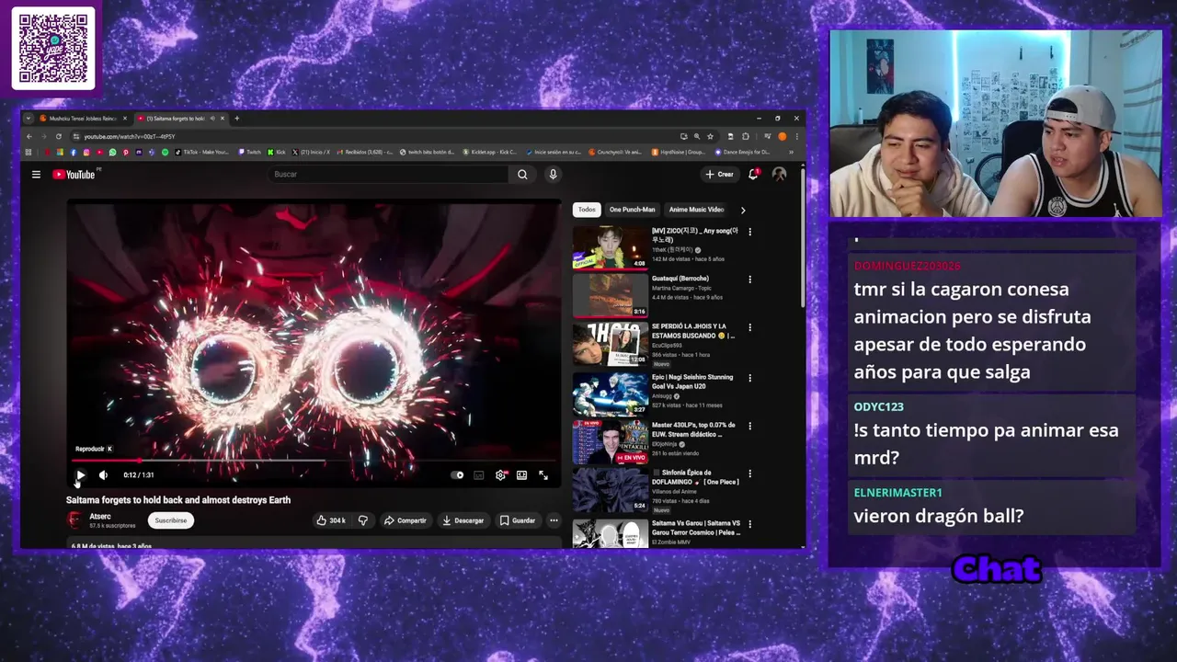Like the video (304 k)
The width and height of the screenshot is (1177, 662).
click(331, 520)
